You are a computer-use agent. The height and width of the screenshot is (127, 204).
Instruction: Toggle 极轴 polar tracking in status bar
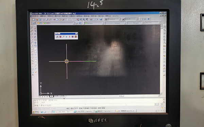pos(81,108)
